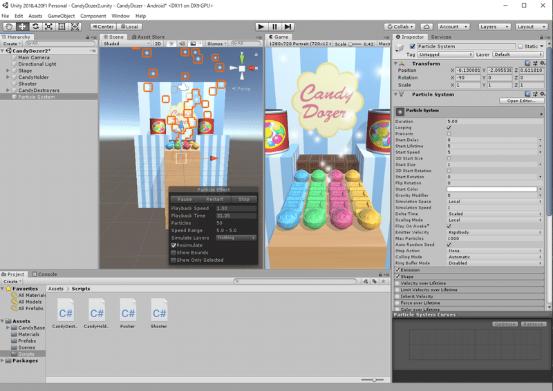Toggle the Looping checkbox
This screenshot has height=391, width=553.
click(449, 128)
